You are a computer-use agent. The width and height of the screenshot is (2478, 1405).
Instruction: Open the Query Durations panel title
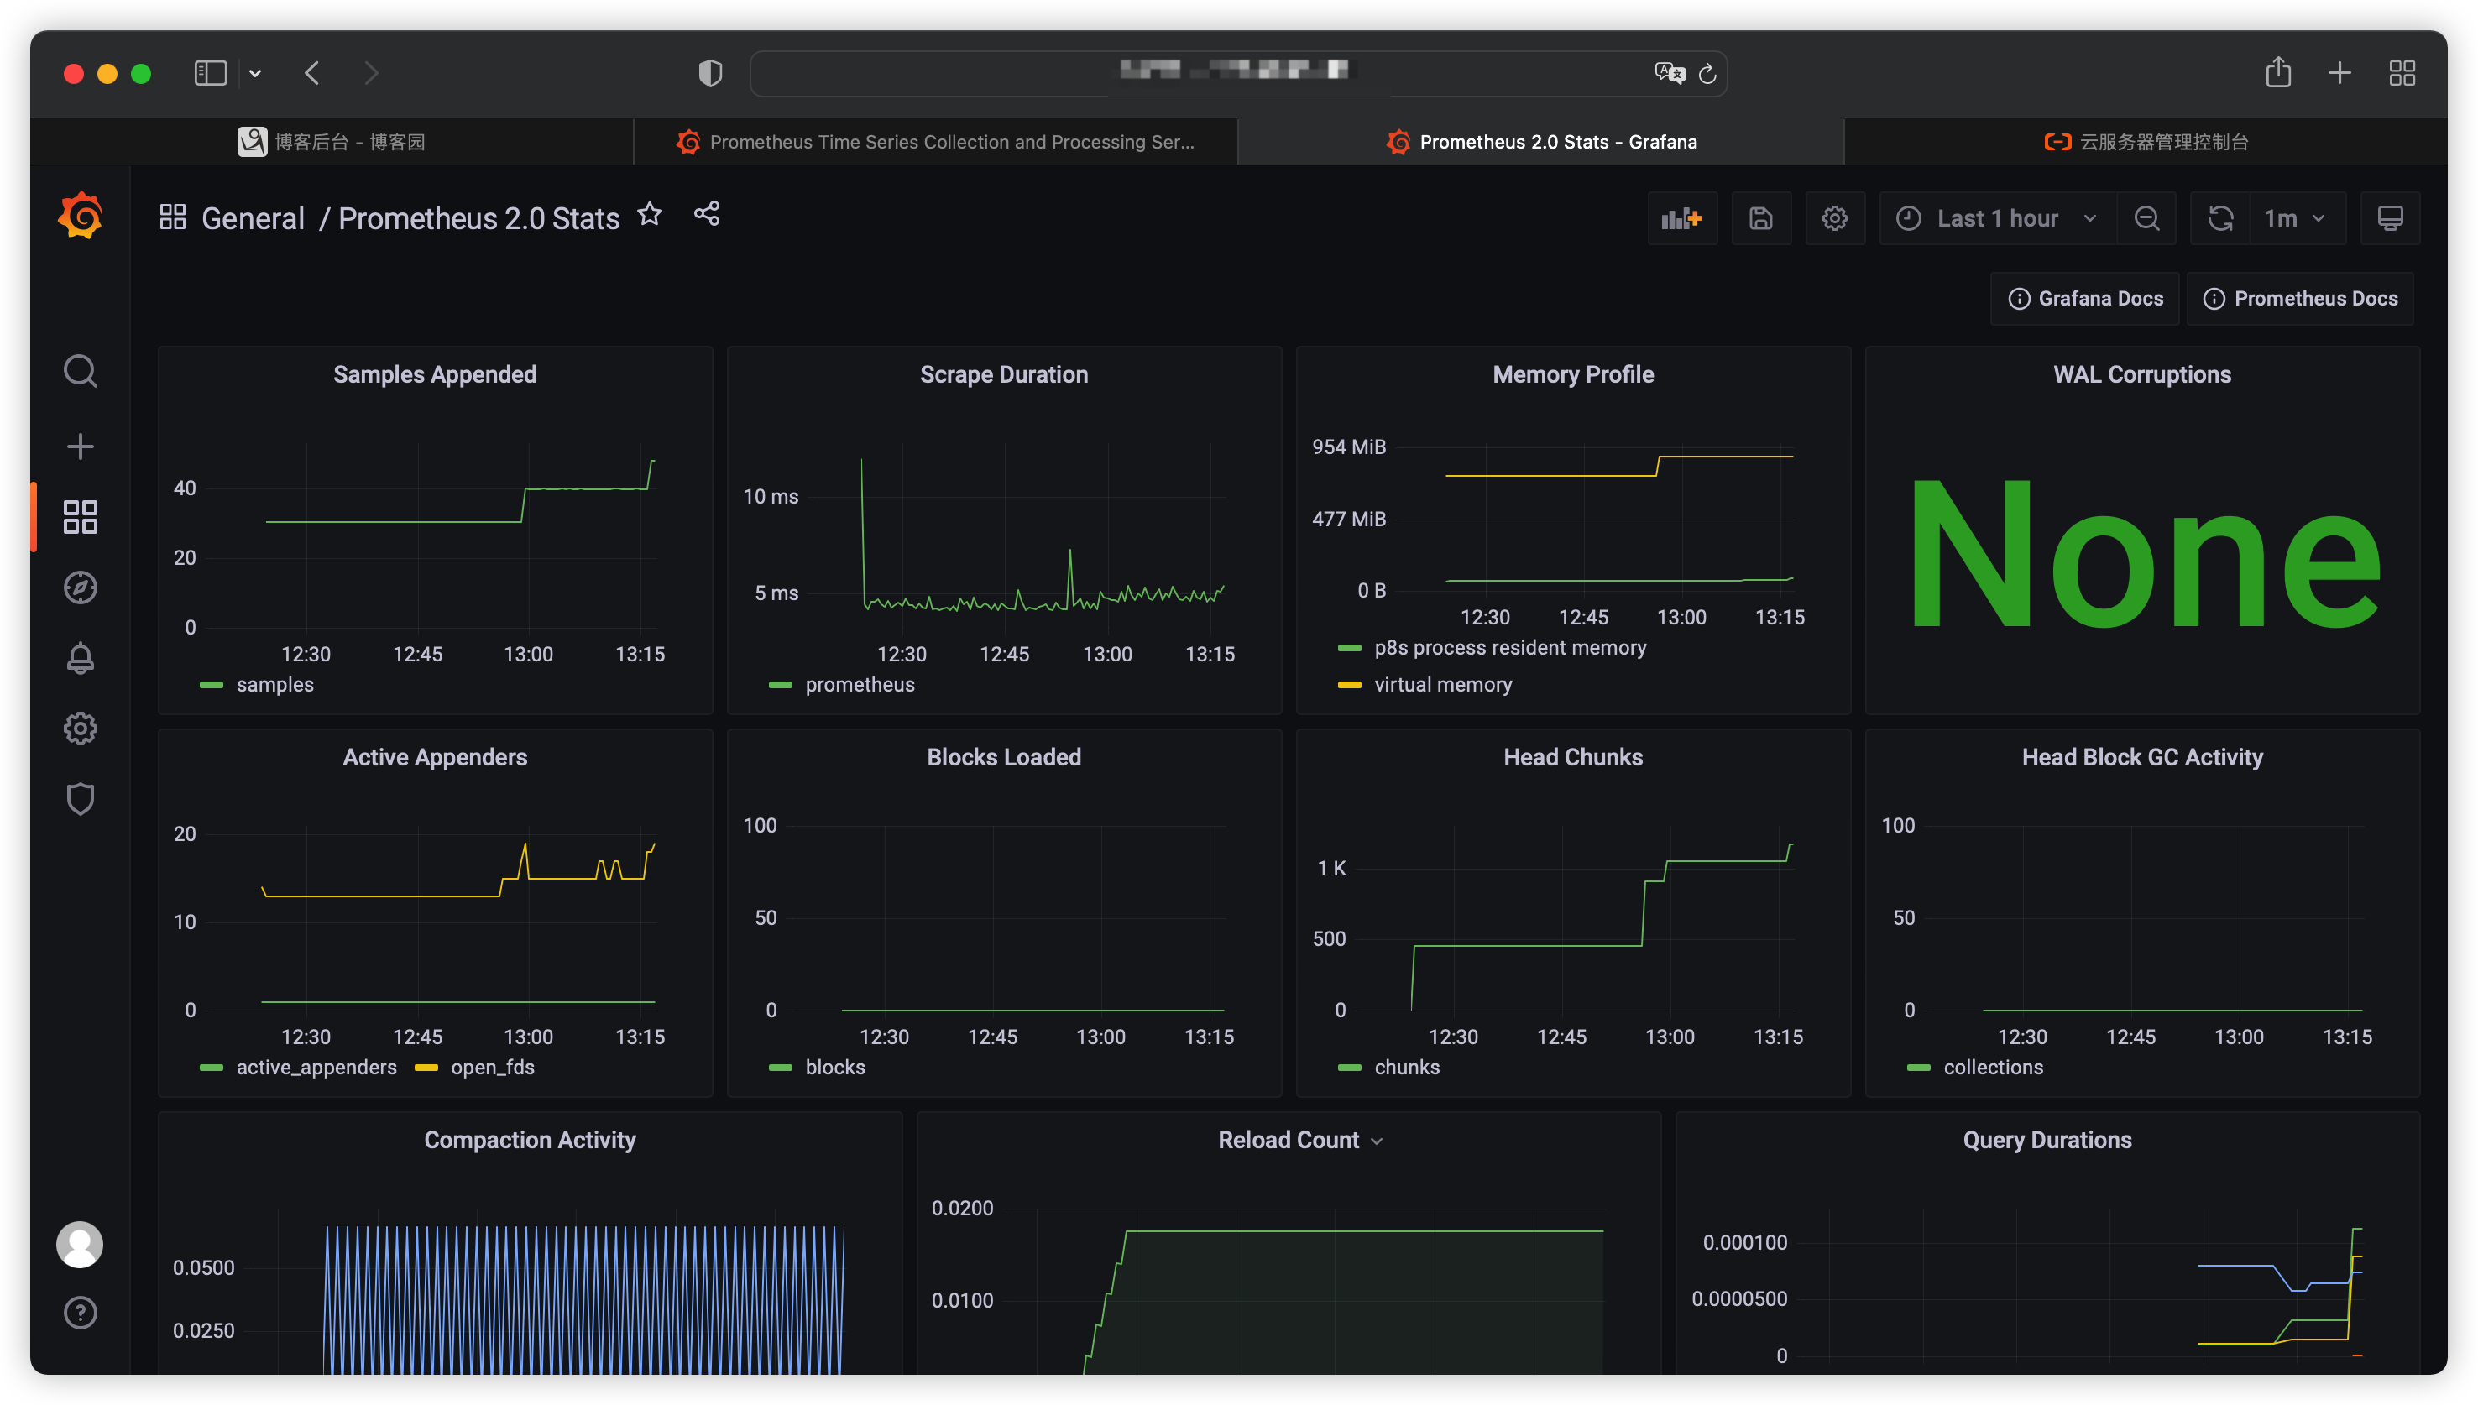coord(2047,1141)
